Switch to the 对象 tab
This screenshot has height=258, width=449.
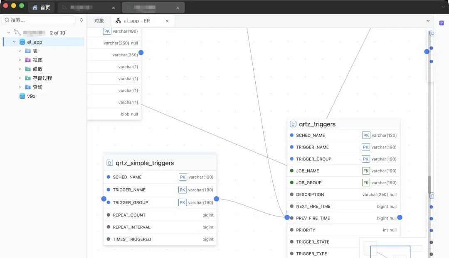99,21
